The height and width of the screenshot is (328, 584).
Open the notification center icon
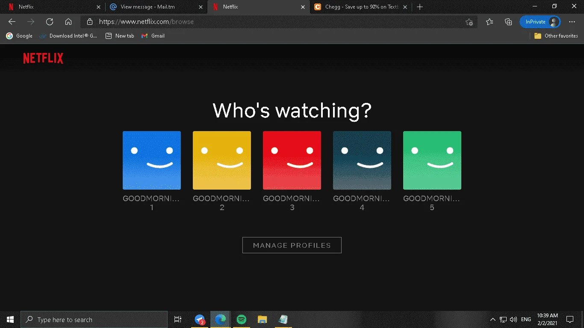[x=570, y=319]
